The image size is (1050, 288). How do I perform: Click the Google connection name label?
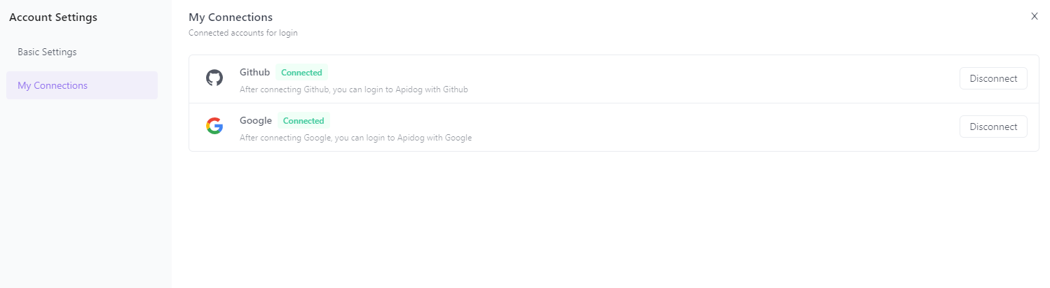coord(255,120)
